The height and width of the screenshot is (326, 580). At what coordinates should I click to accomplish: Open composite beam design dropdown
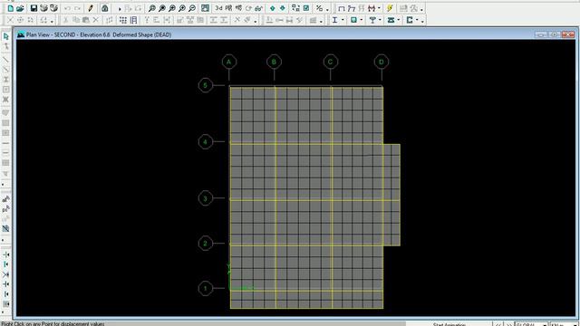coord(380,20)
